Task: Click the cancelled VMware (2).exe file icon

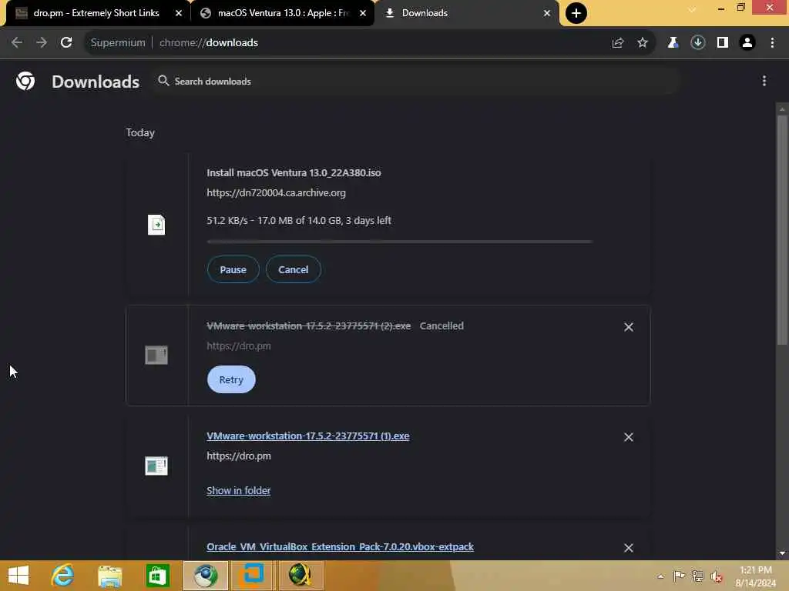Action: [156, 355]
